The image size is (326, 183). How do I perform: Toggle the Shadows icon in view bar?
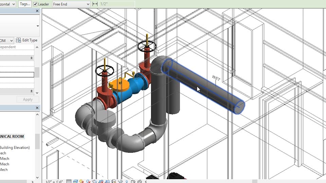tap(88, 181)
